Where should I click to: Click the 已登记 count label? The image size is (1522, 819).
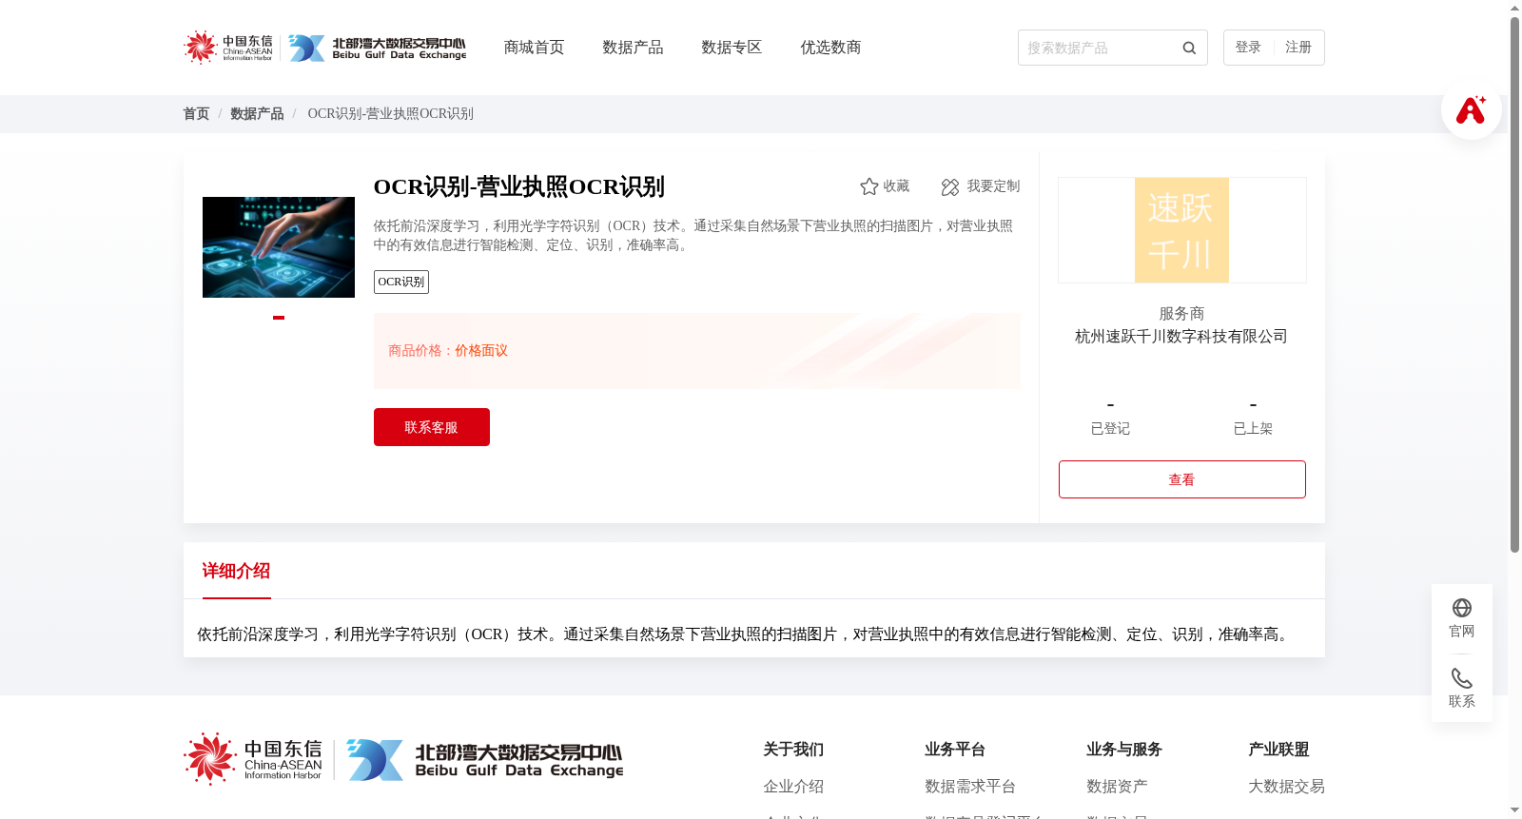point(1110,429)
